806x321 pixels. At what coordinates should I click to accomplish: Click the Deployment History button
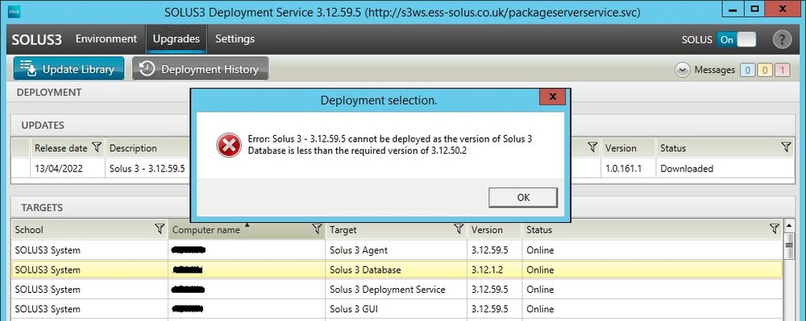coord(201,68)
